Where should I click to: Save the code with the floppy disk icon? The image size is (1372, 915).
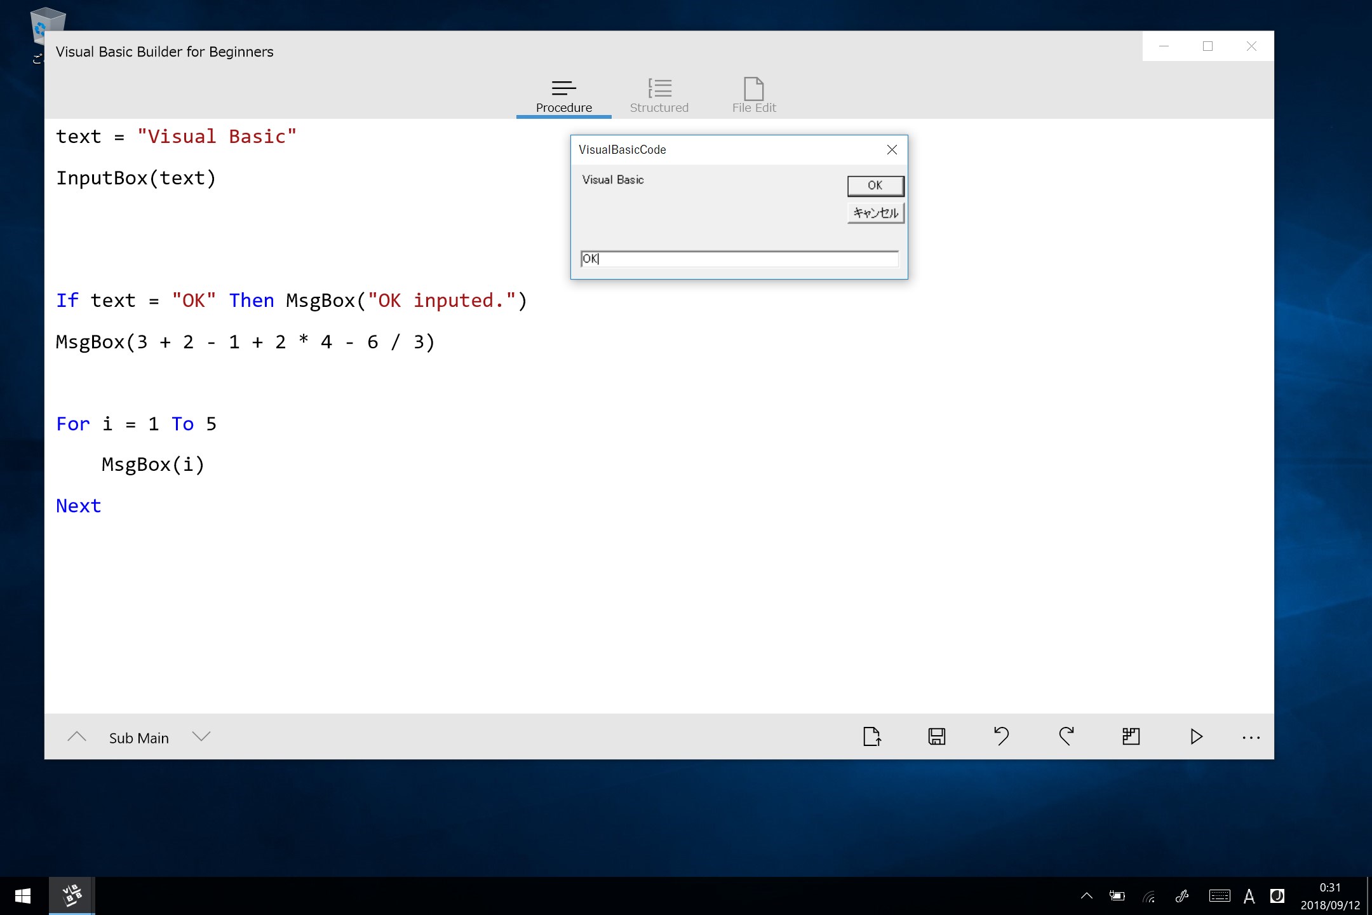[937, 736]
